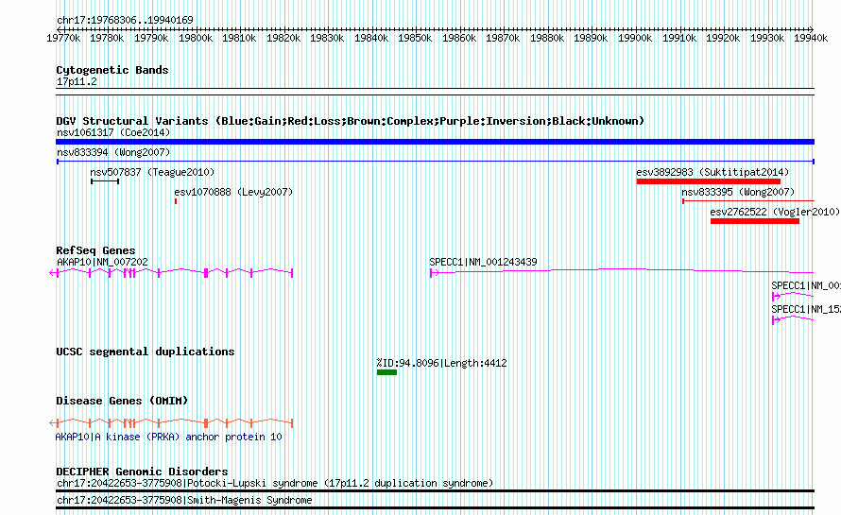Select the UCSC segmental duplications track heading
Viewport: 841px width, 515px height.
[146, 352]
